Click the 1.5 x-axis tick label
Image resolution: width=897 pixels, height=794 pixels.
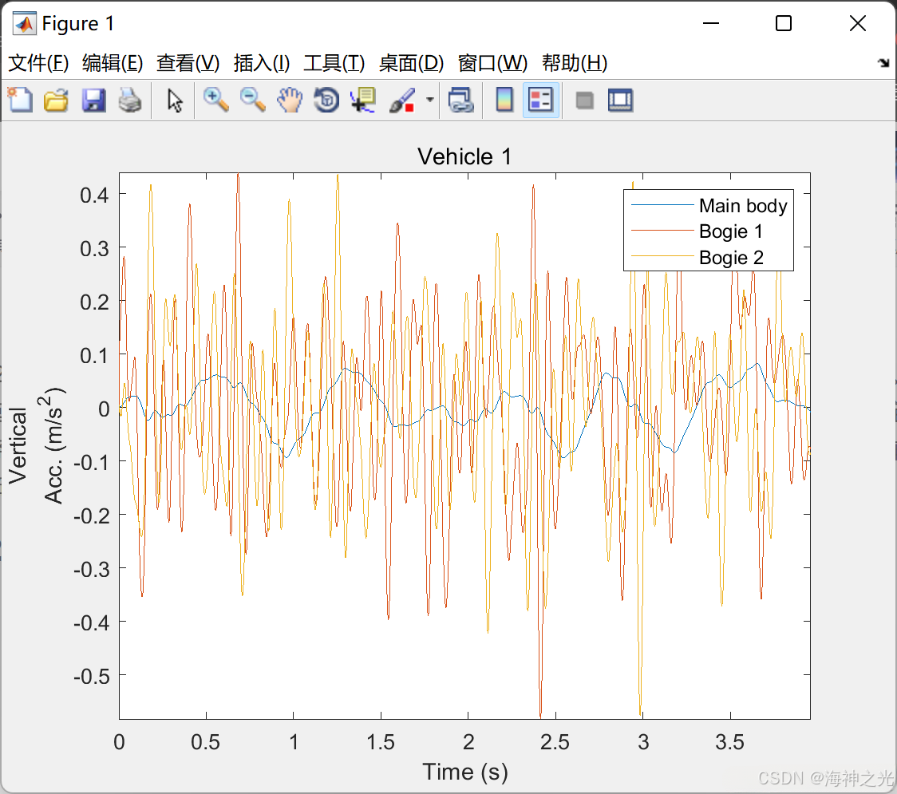[381, 742]
